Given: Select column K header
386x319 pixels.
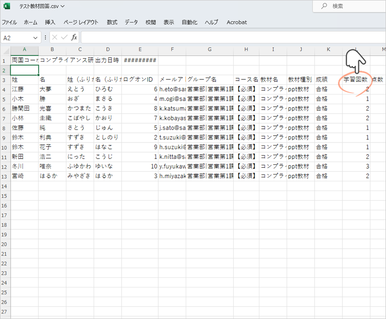Looking at the screenshot, I should [328, 49].
